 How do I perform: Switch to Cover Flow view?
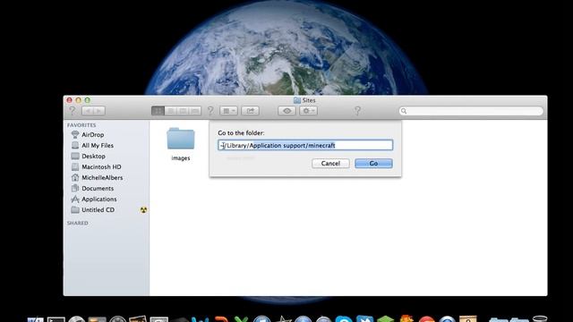coord(195,111)
